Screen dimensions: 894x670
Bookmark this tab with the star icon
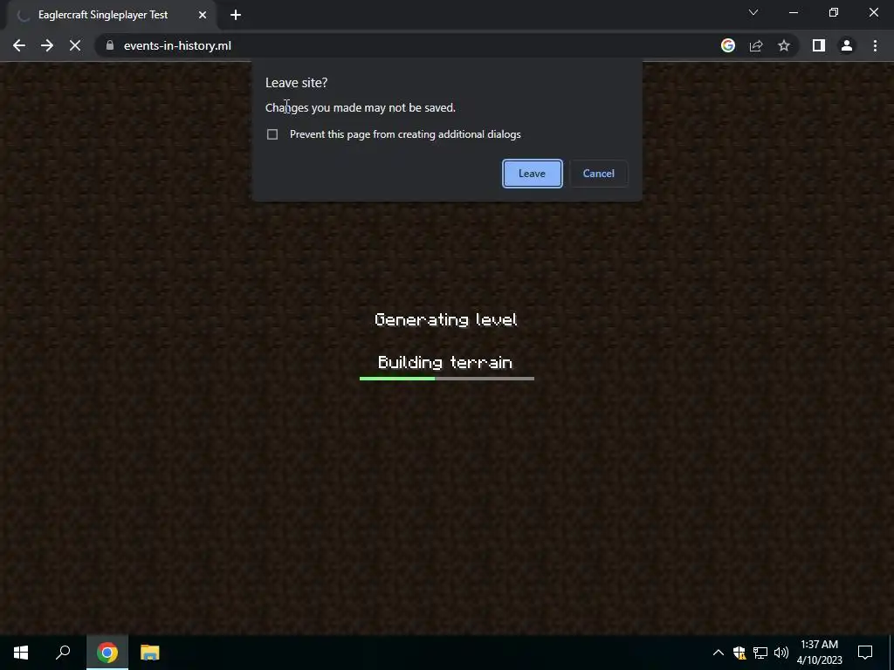784,45
